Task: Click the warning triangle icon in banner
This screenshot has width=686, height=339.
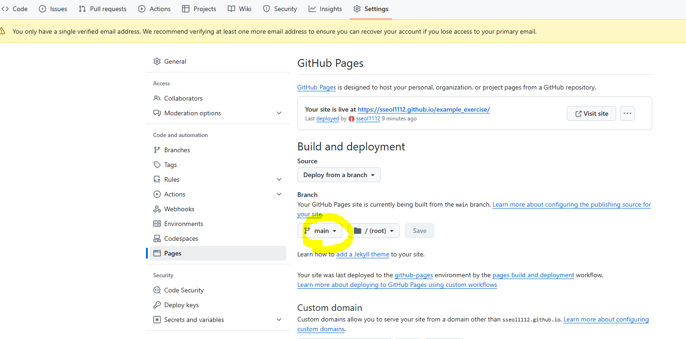Action: [x=2, y=31]
